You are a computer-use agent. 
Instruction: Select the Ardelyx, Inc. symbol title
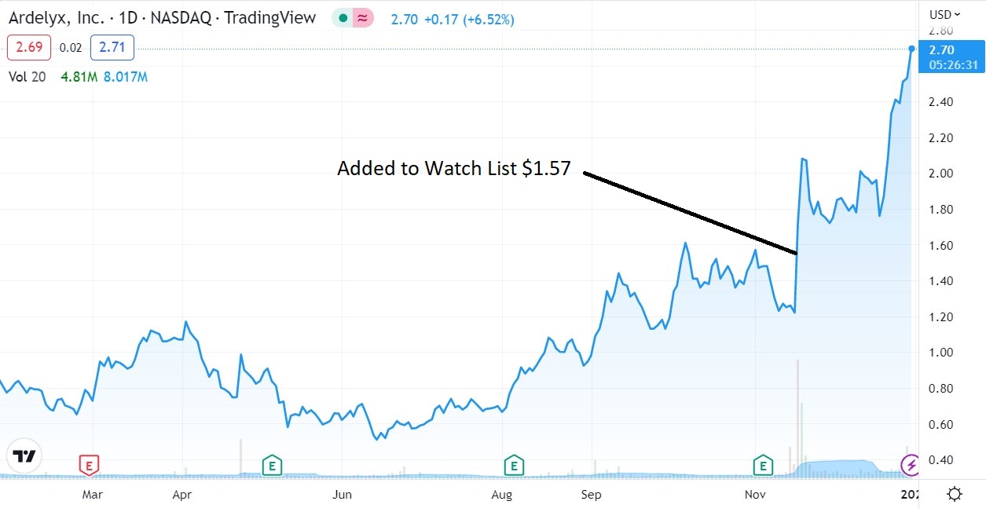(55, 17)
